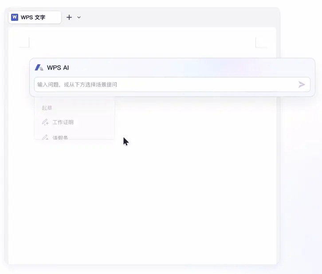Image resolution: width=322 pixels, height=274 pixels.
Task: Add a new tab with the plus icon
Action: click(69, 17)
